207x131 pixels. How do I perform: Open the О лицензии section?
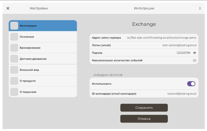(x=43, y=92)
